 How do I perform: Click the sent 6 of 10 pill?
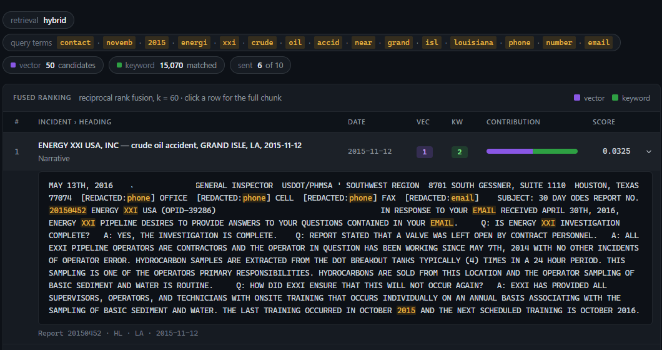click(x=260, y=65)
